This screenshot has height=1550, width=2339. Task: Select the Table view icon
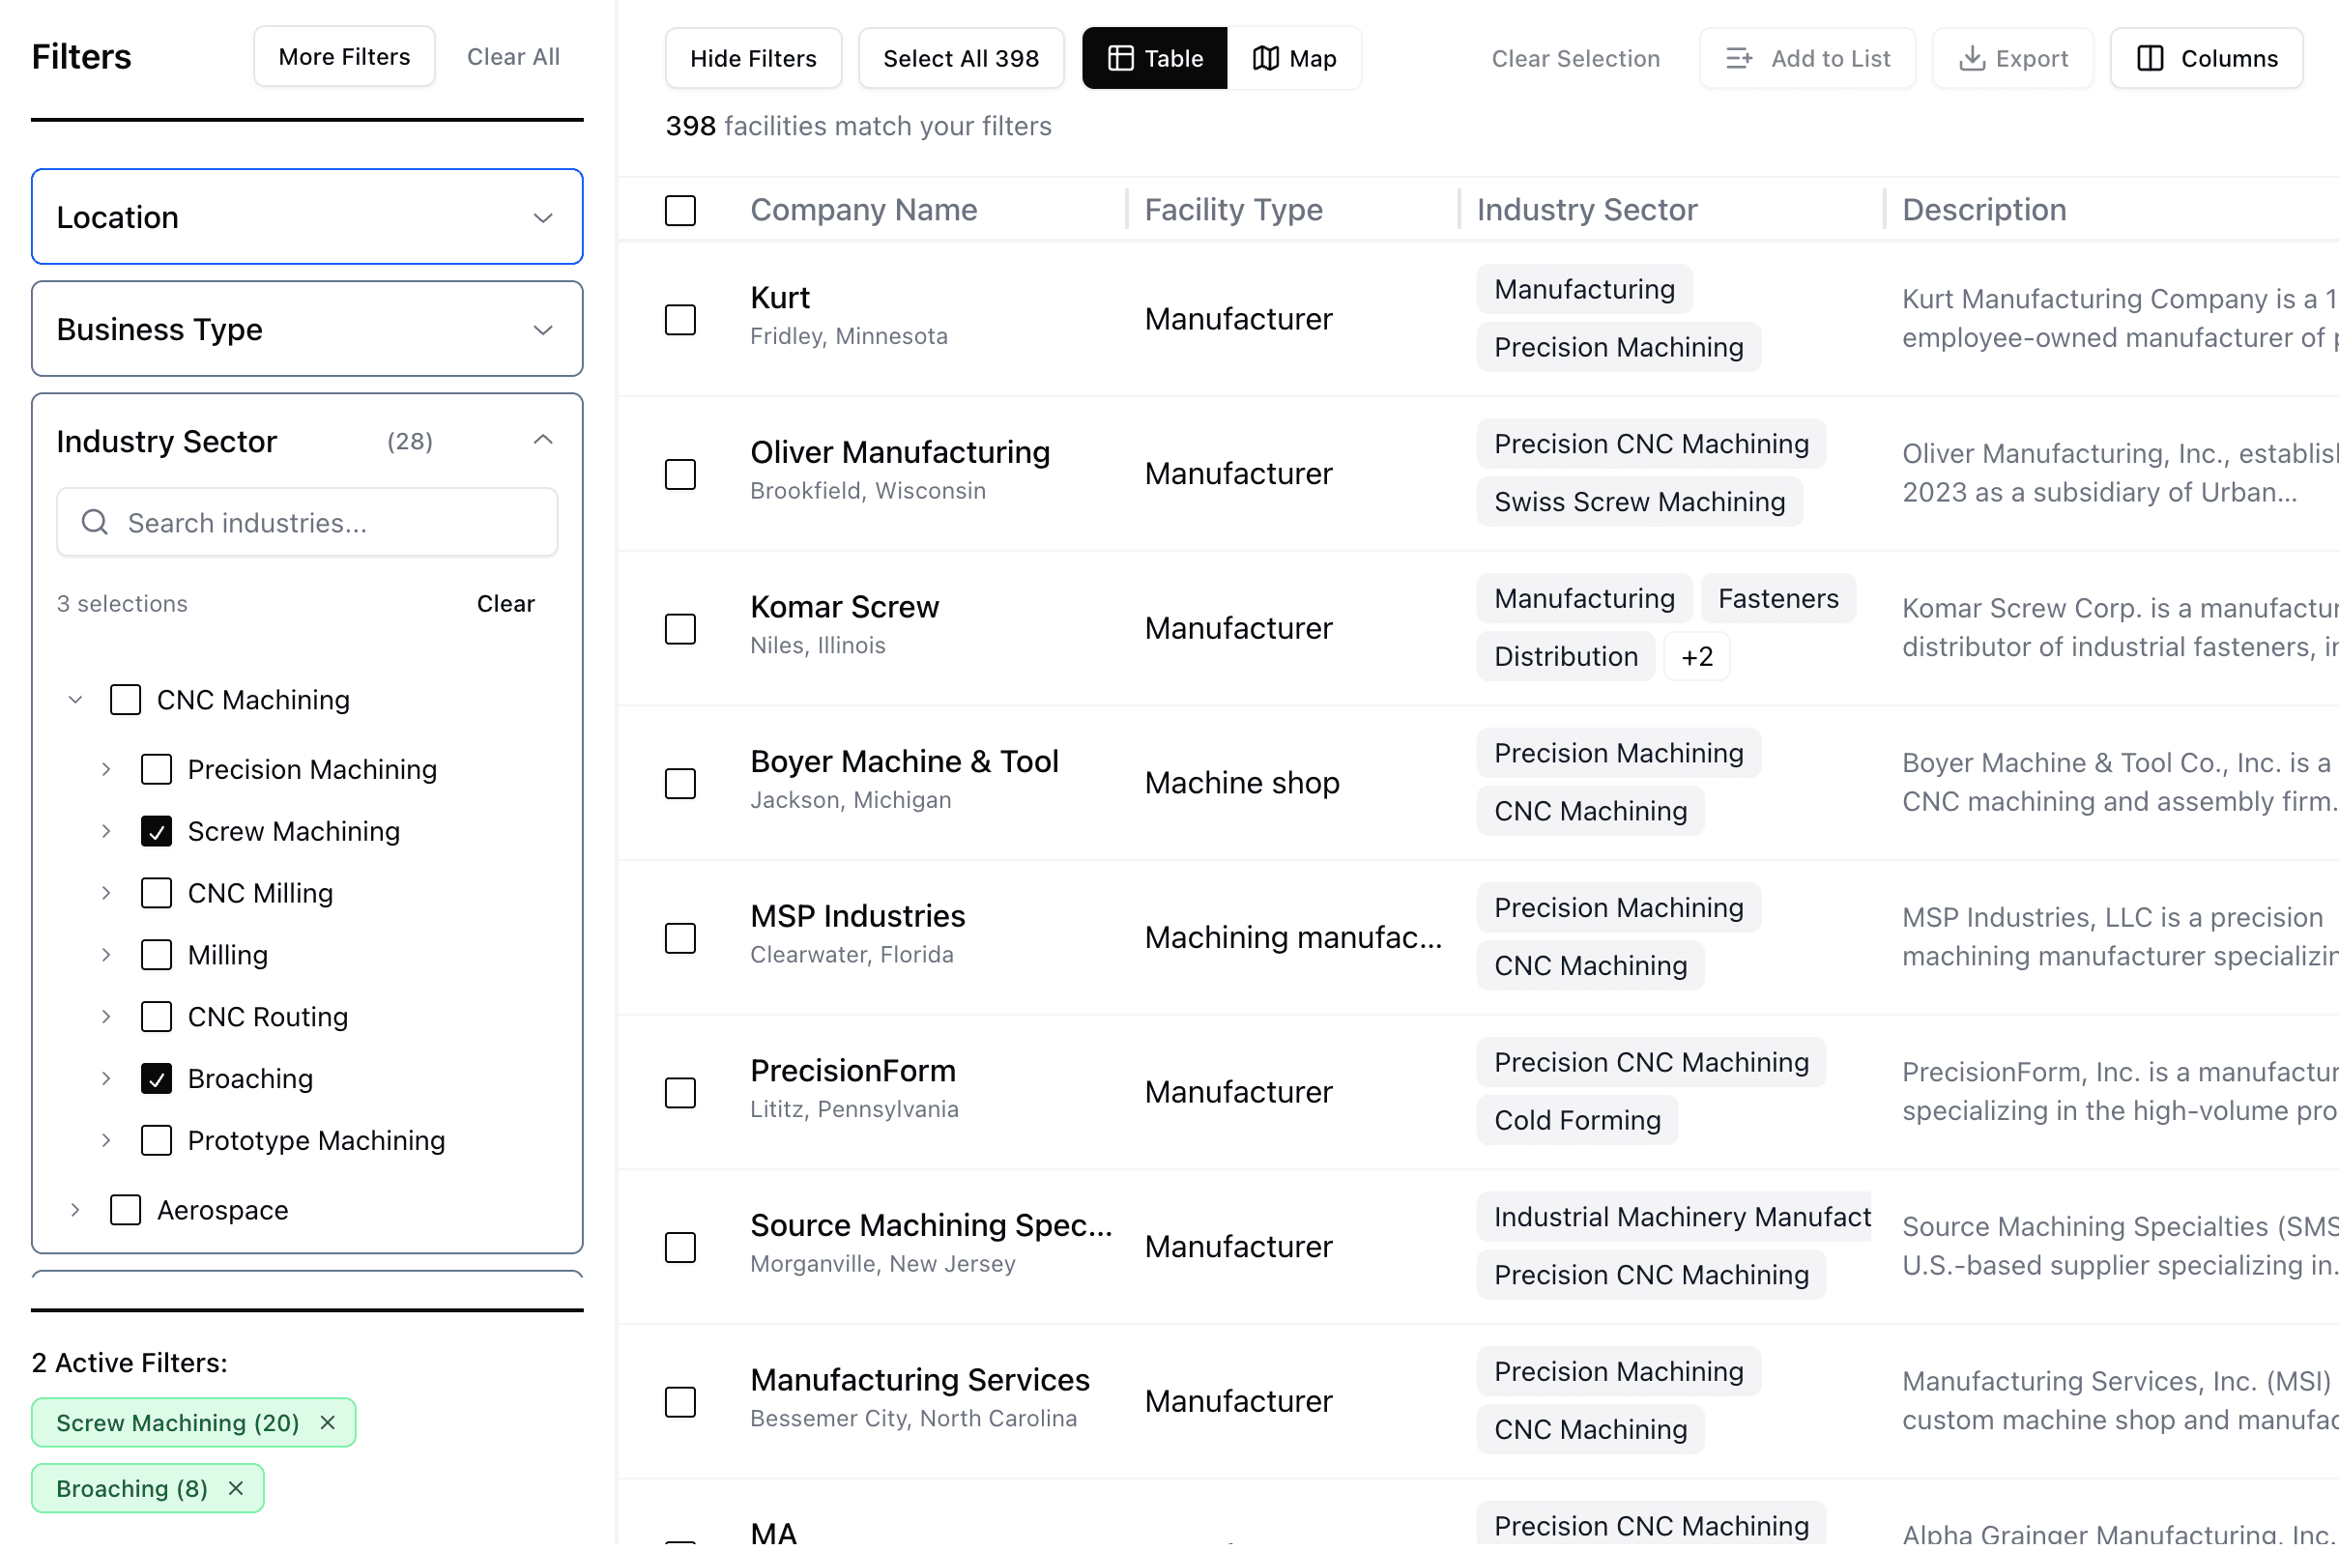(1123, 58)
